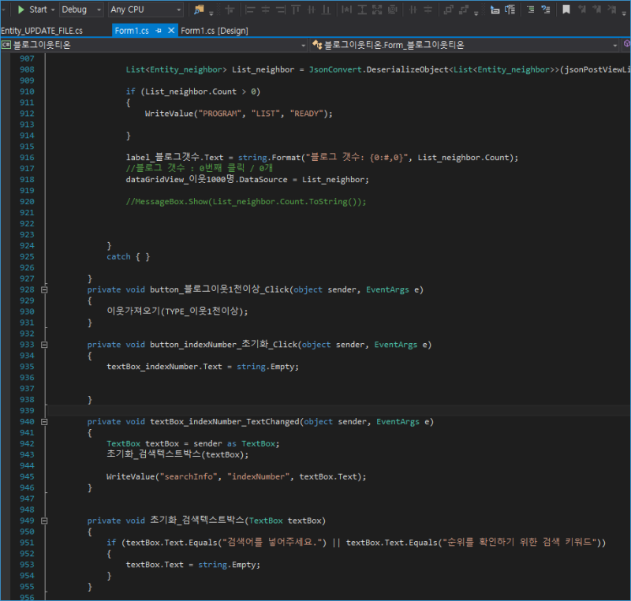This screenshot has height=601, width=631.
Task: Switch to the Form1.cs [Design] tab
Action: pos(215,31)
